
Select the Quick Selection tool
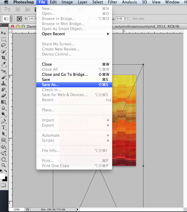tap(3, 52)
